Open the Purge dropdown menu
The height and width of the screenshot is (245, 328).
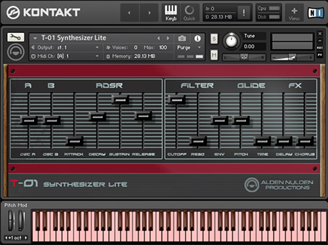[189, 47]
